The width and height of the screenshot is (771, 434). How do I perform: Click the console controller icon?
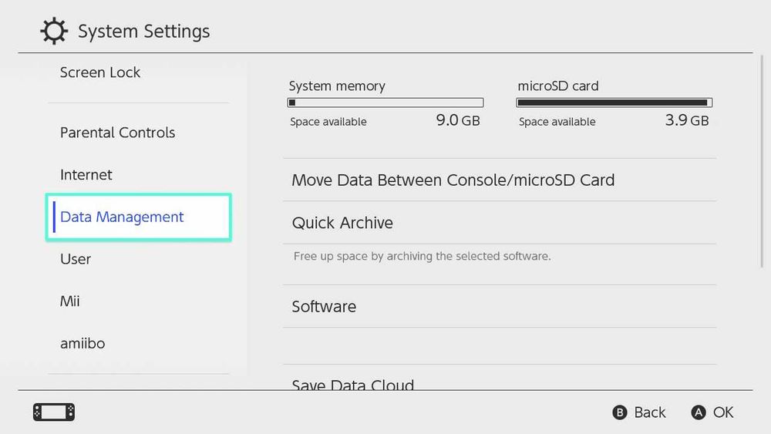[54, 412]
